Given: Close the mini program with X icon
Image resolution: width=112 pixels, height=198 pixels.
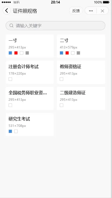Looking at the screenshot, I should (x=102, y=11).
